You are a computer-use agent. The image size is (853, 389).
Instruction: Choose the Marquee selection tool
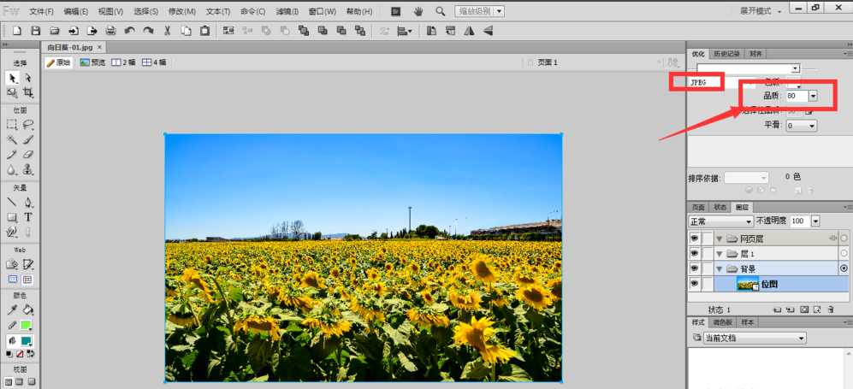click(x=12, y=125)
